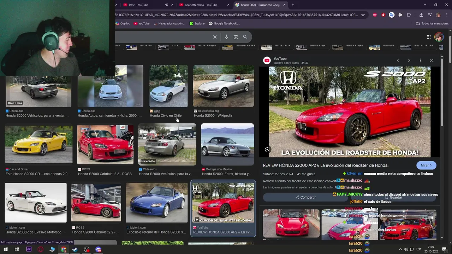Screen dimensions: 452x254
Task: Click the Guardar save button
Action: pyautogui.click(x=393, y=198)
